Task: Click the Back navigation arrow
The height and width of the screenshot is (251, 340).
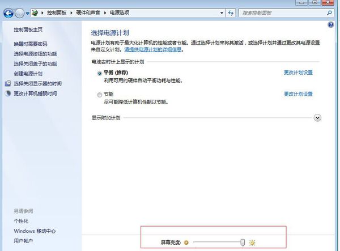Action: tap(8, 12)
